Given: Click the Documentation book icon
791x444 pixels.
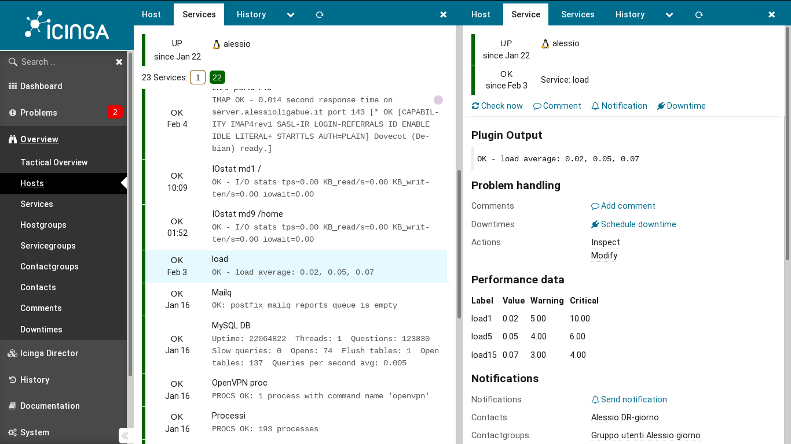Looking at the screenshot, I should coord(13,406).
